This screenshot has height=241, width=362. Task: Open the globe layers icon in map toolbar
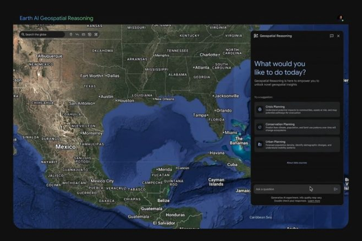89,34
